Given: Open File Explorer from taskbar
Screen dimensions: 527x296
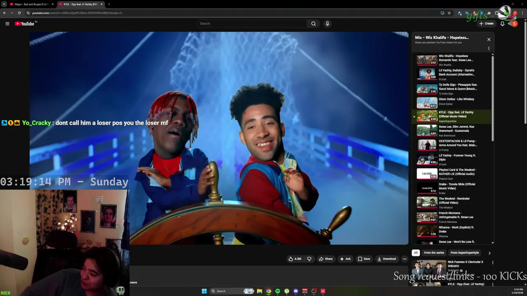Looking at the screenshot, I should (x=259, y=291).
